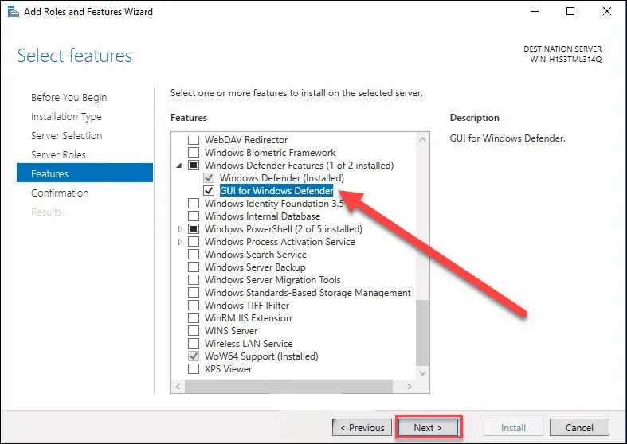Click the horizontal scrollbar thumb in features list
The width and height of the screenshot is (627, 444).
click(288, 386)
